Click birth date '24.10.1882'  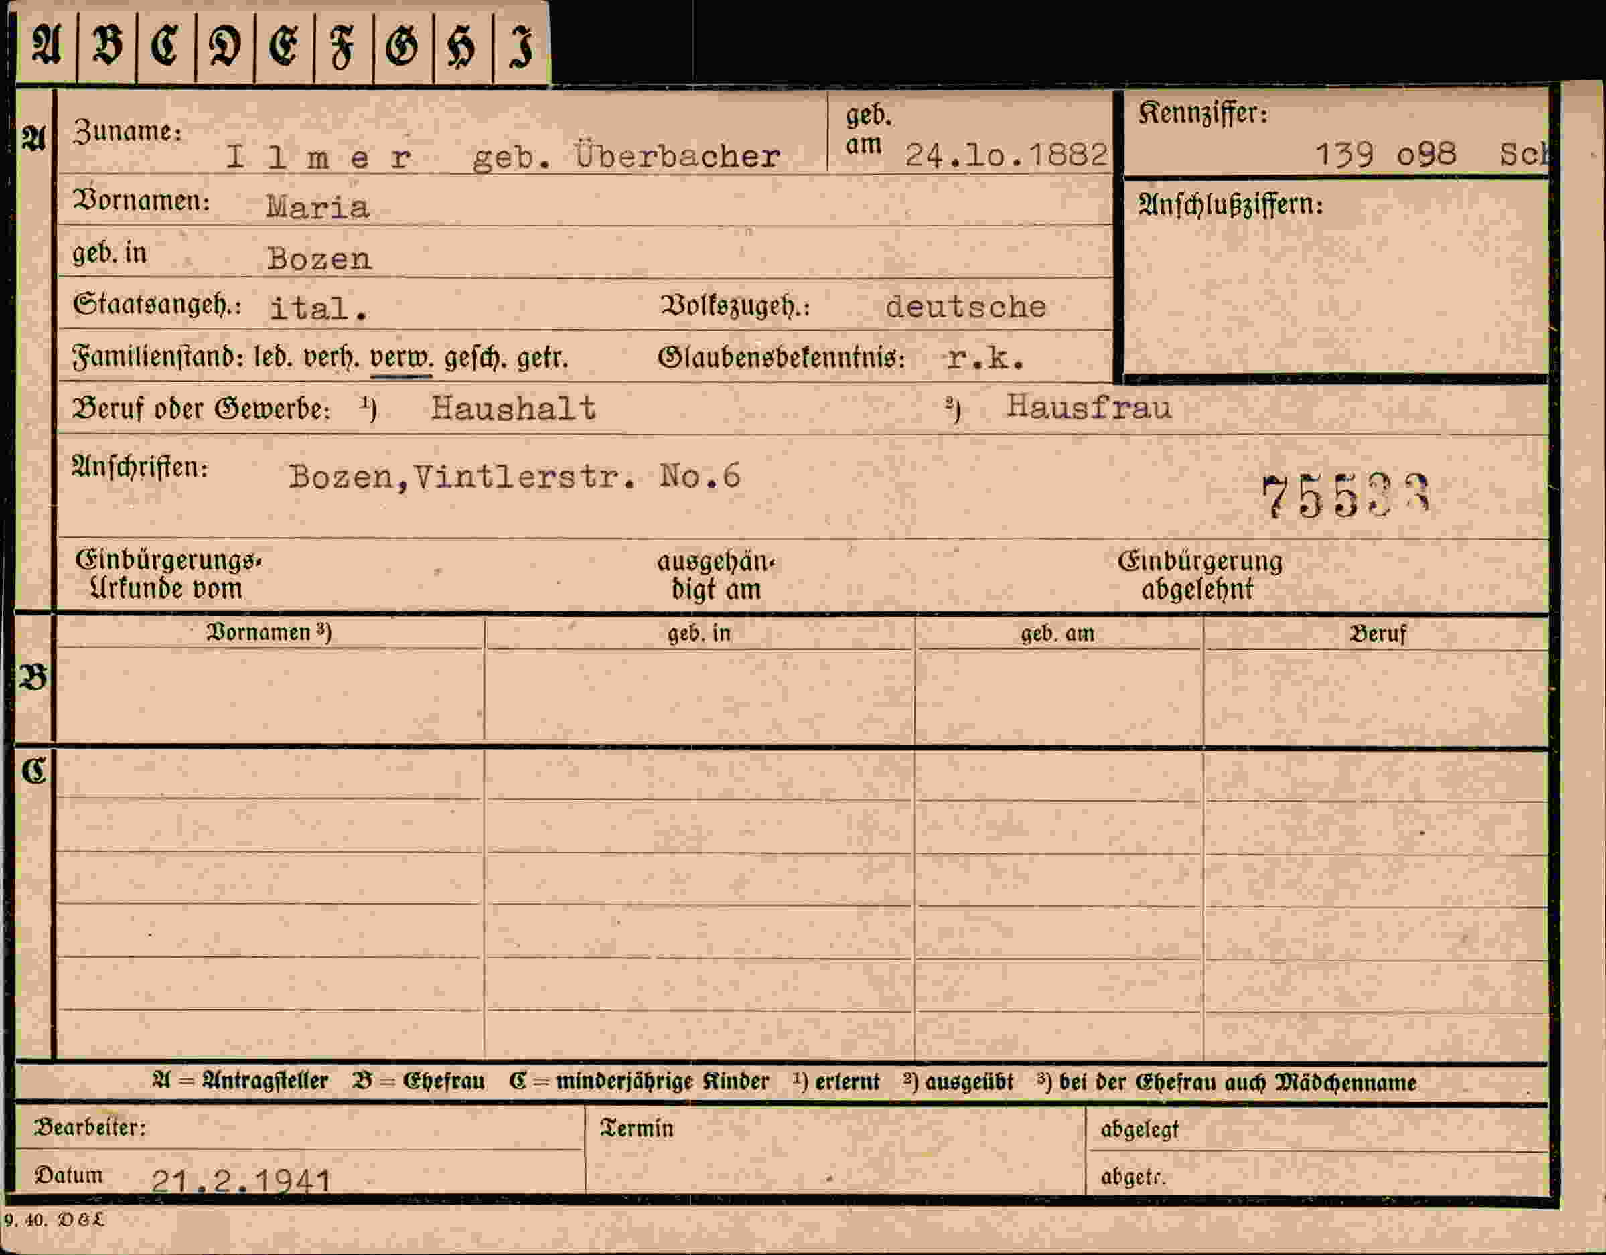click(x=1006, y=155)
